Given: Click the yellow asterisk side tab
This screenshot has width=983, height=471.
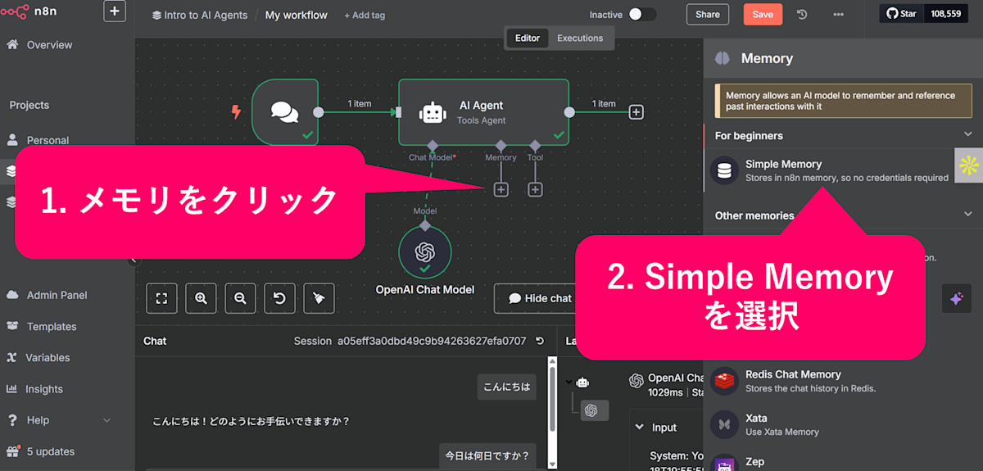Looking at the screenshot, I should coord(969,165).
